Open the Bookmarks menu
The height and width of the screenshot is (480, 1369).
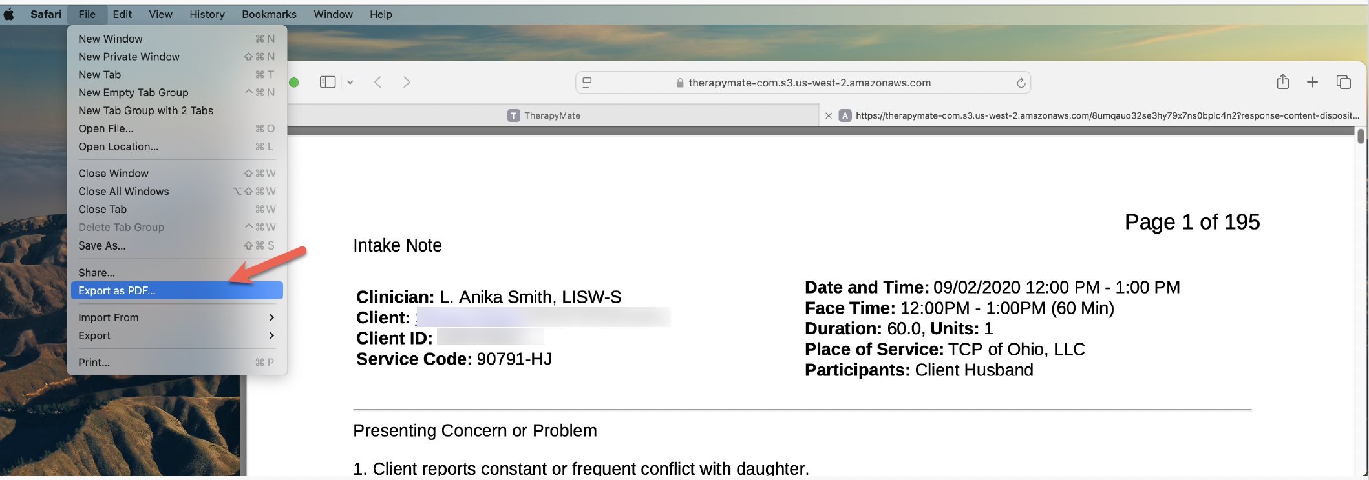[269, 14]
